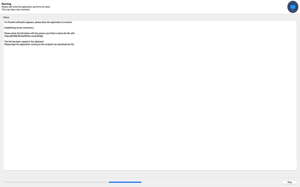Click the 'Establishing tunnel connection...' line
The image size is (300, 187).
[x=19, y=28]
